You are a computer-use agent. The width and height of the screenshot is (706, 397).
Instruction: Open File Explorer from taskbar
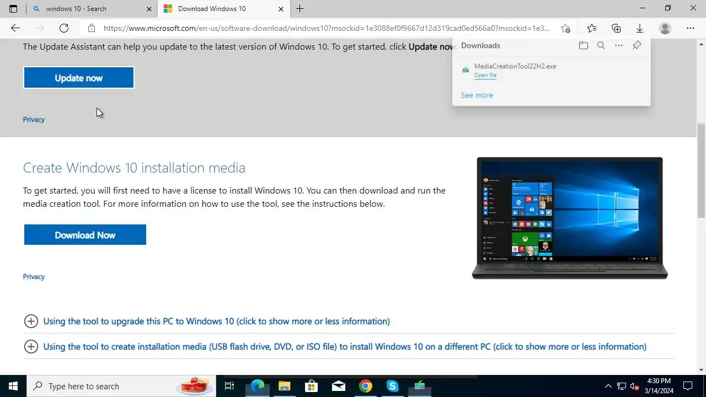pos(284,386)
